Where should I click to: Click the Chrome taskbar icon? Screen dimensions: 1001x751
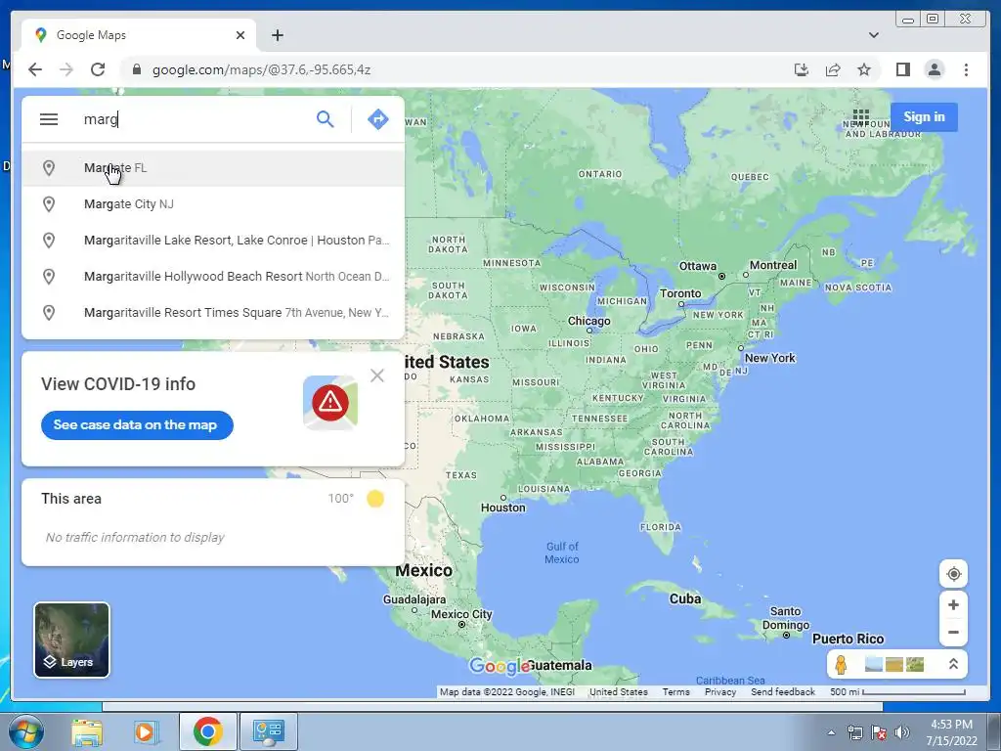[207, 731]
